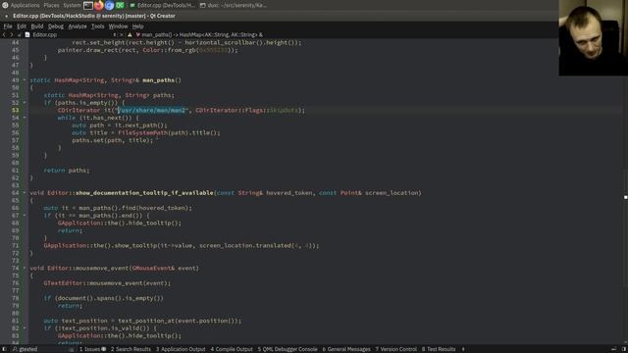Click CDirIterator type on line 53
This screenshot has height=353, width=628.
point(78,110)
